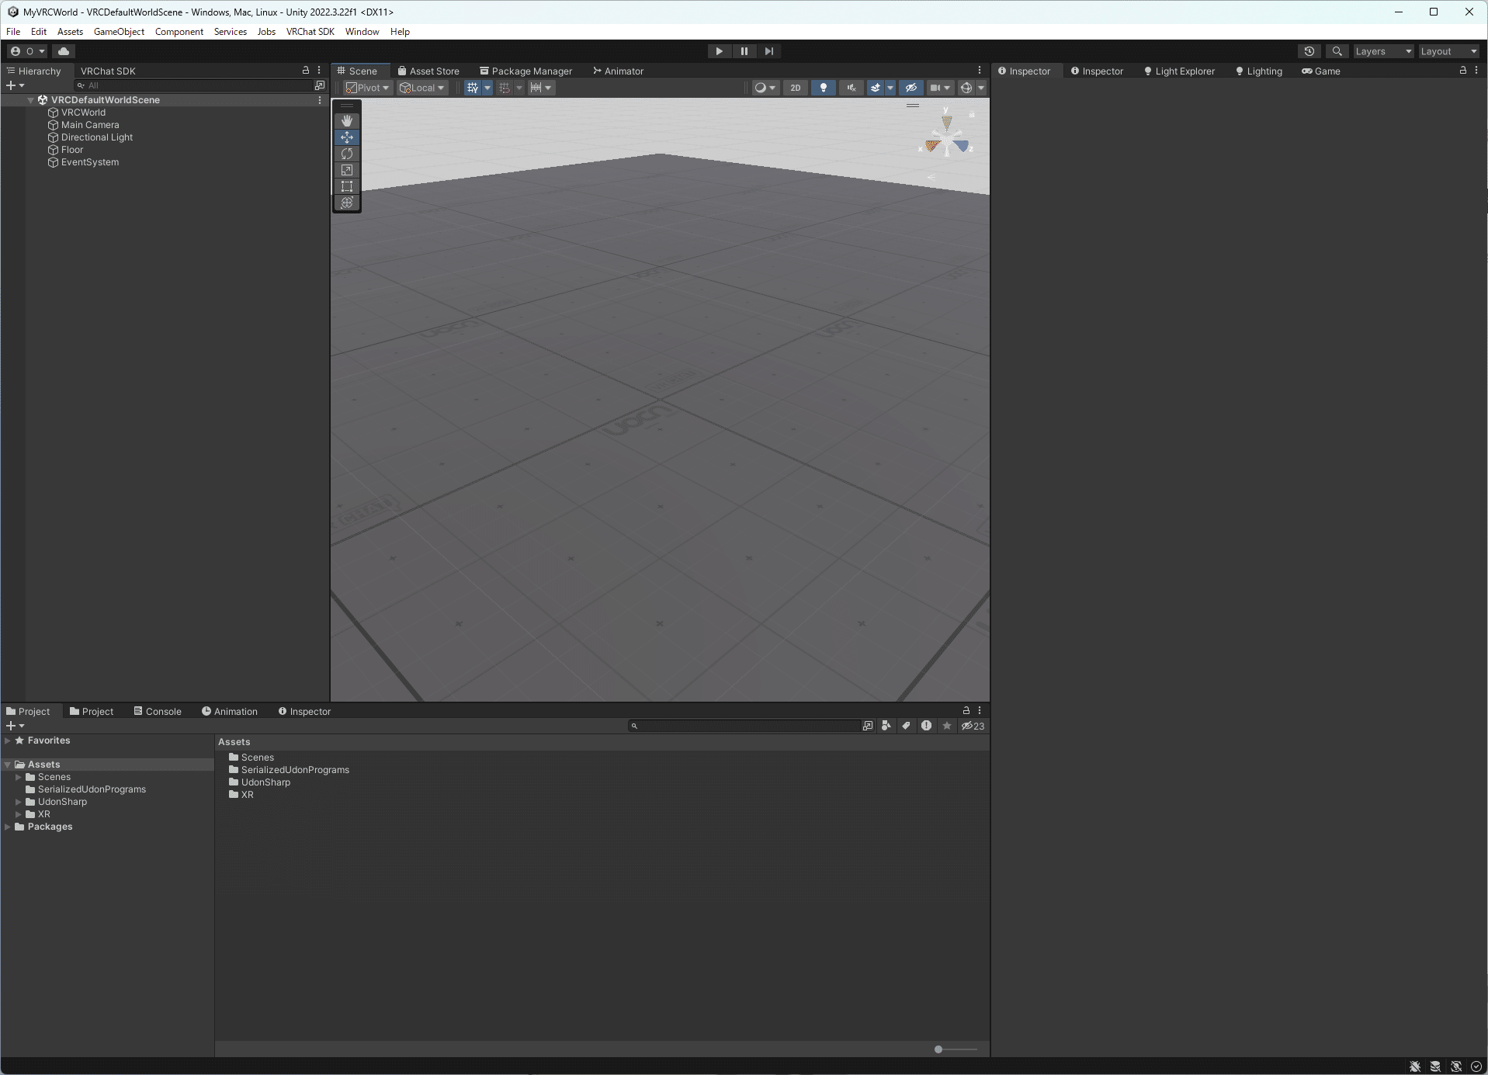
Task: Click the leftmost status bar bug icon
Action: coord(1415,1066)
